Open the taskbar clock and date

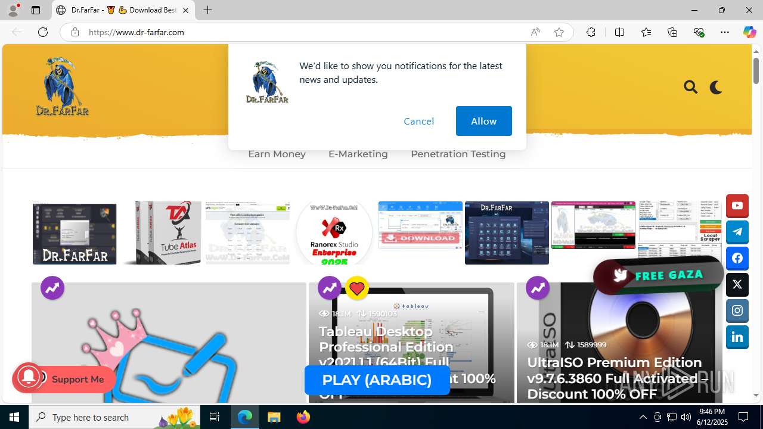tap(712, 417)
